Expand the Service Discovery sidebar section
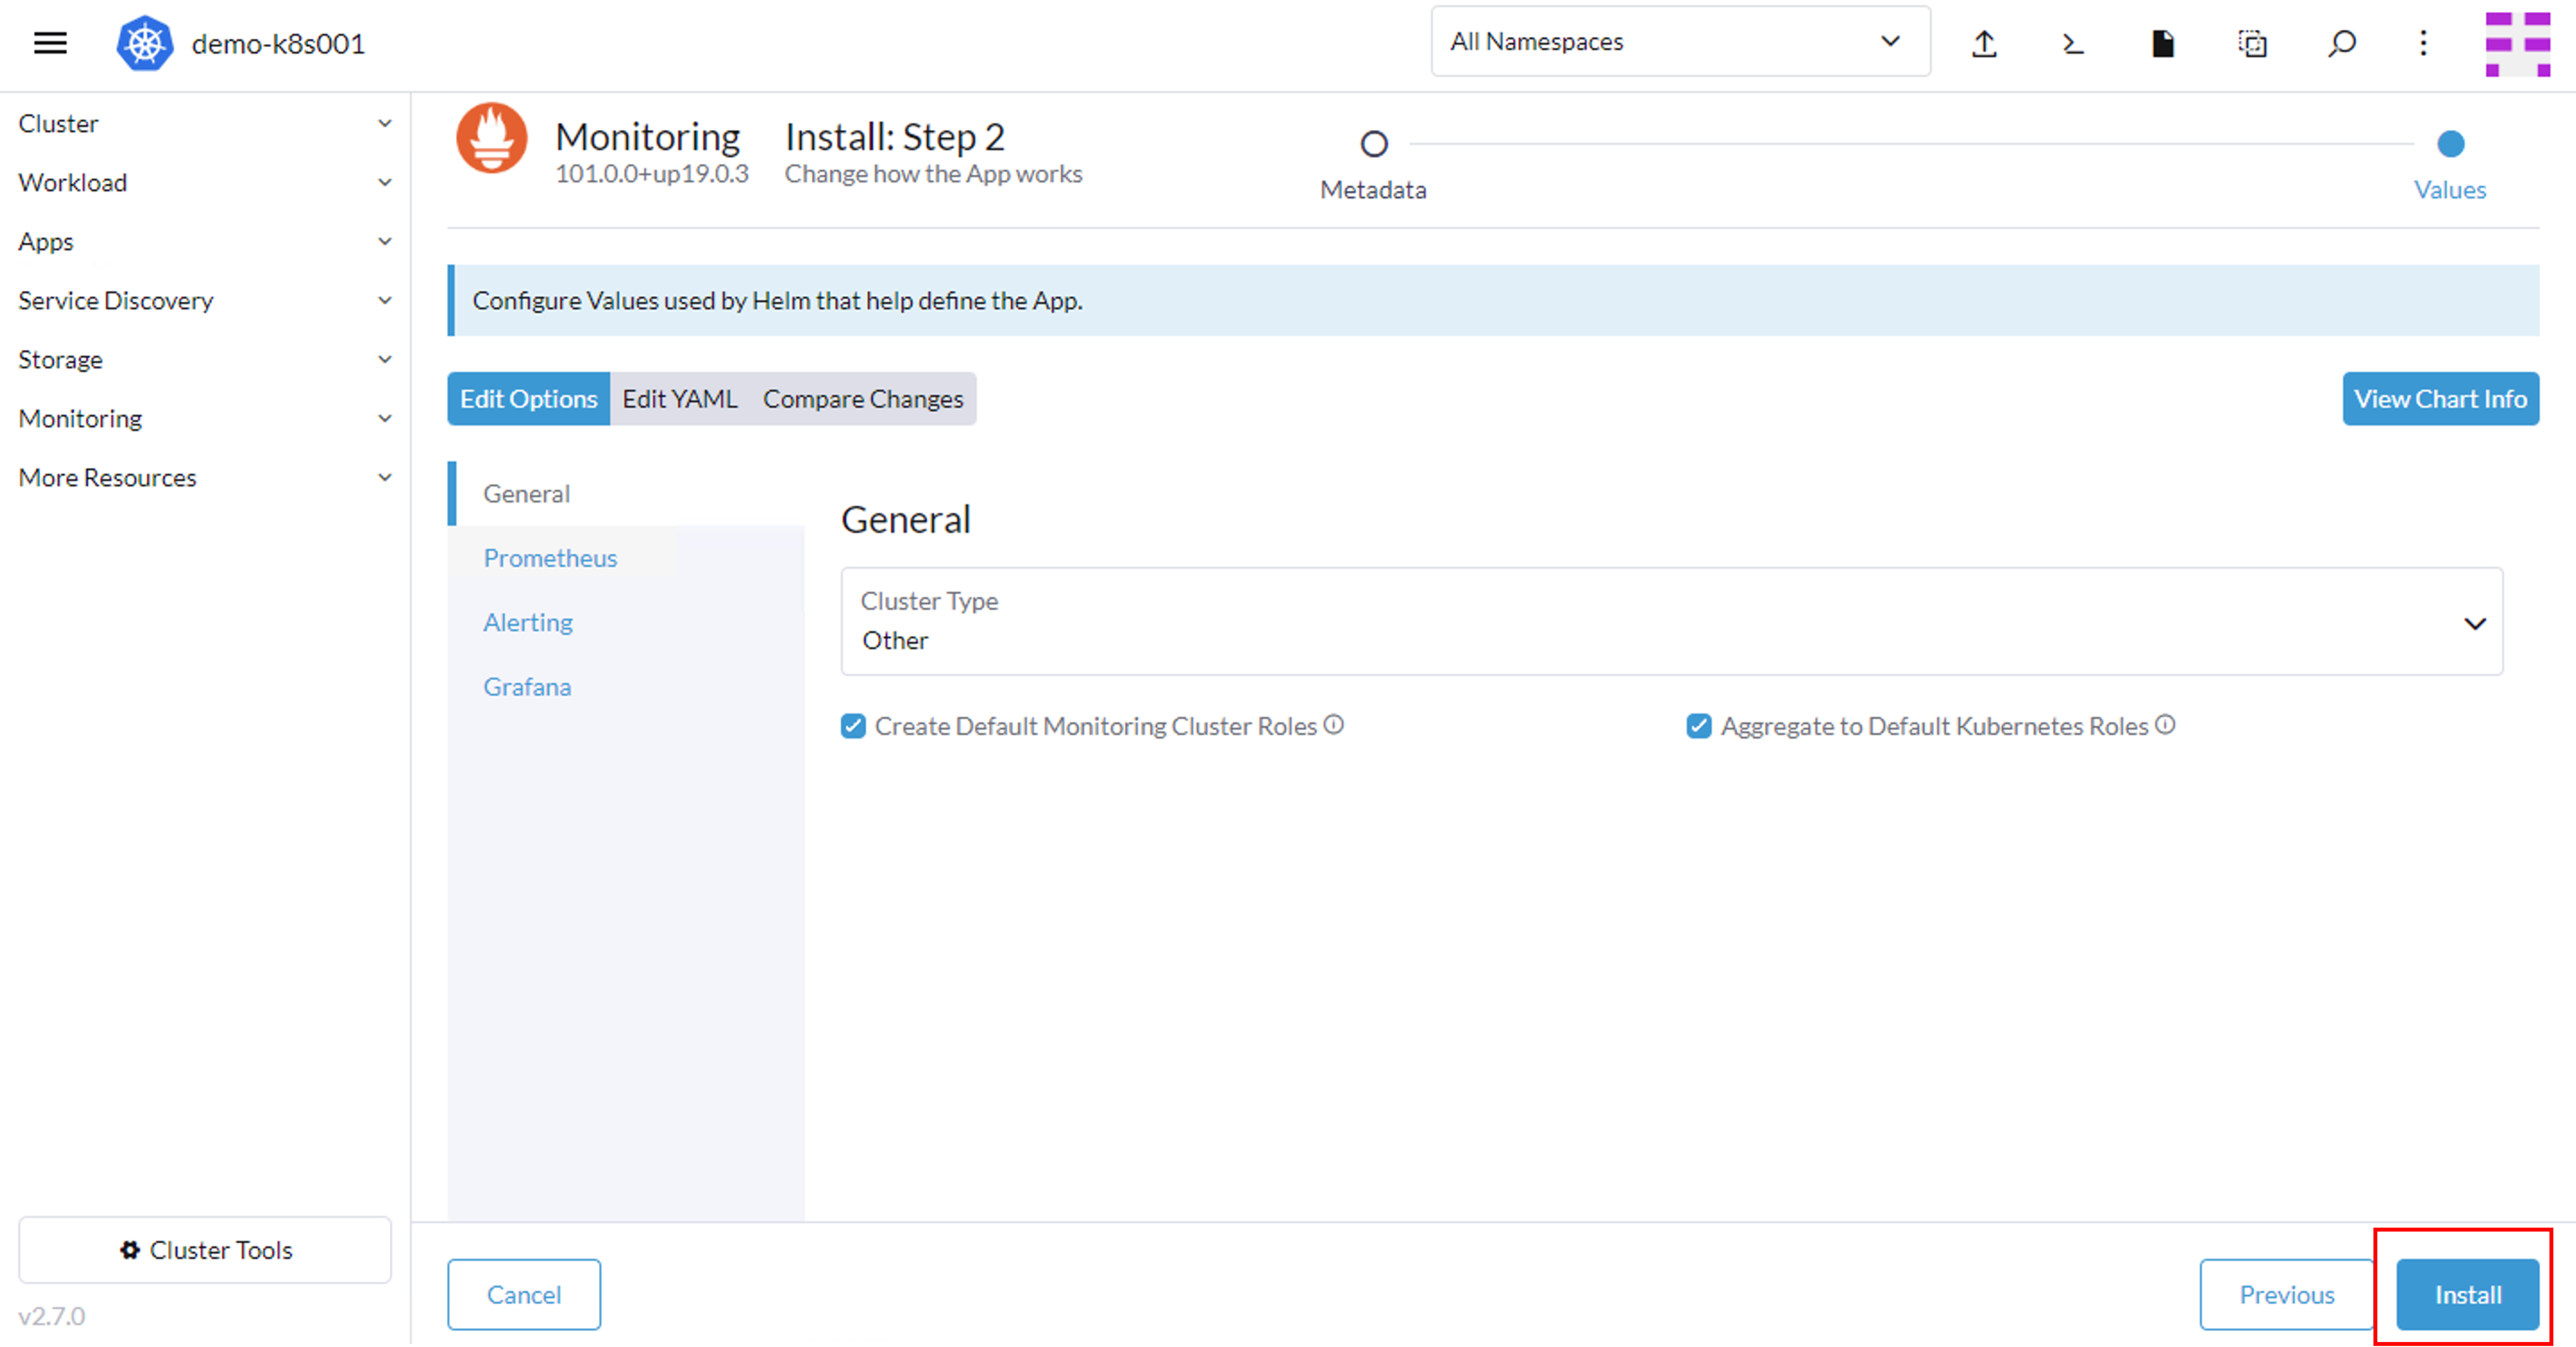This screenshot has height=1347, width=2576. pyautogui.click(x=204, y=300)
